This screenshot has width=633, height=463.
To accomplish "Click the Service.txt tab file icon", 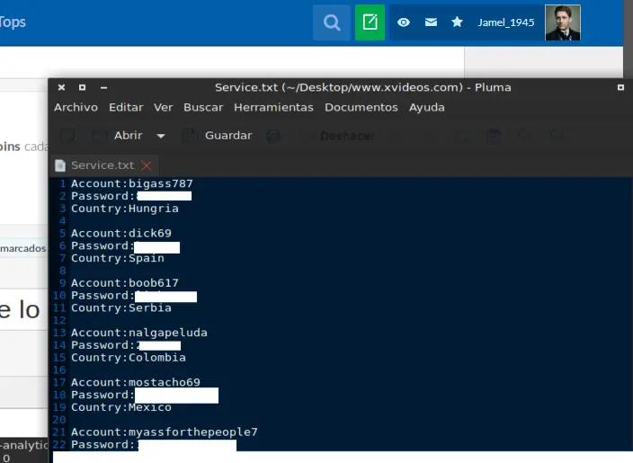I will pyautogui.click(x=60, y=165).
